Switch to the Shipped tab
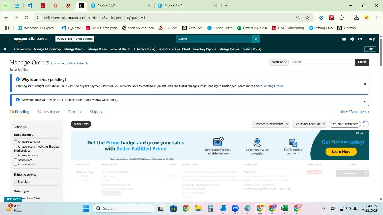Viewport: 383px width, 215px height. point(96,112)
